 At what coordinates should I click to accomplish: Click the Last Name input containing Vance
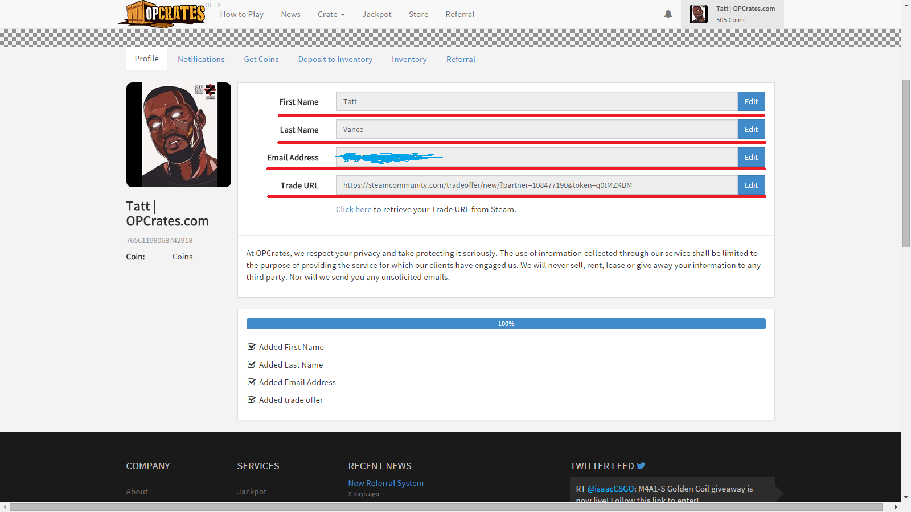coord(537,129)
